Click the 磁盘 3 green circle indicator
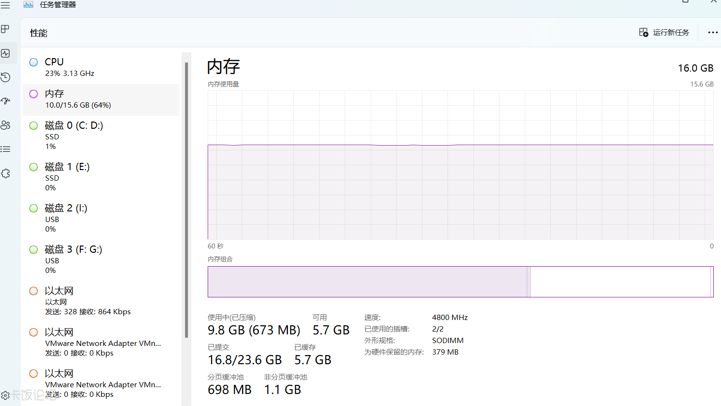The width and height of the screenshot is (721, 406). [34, 249]
